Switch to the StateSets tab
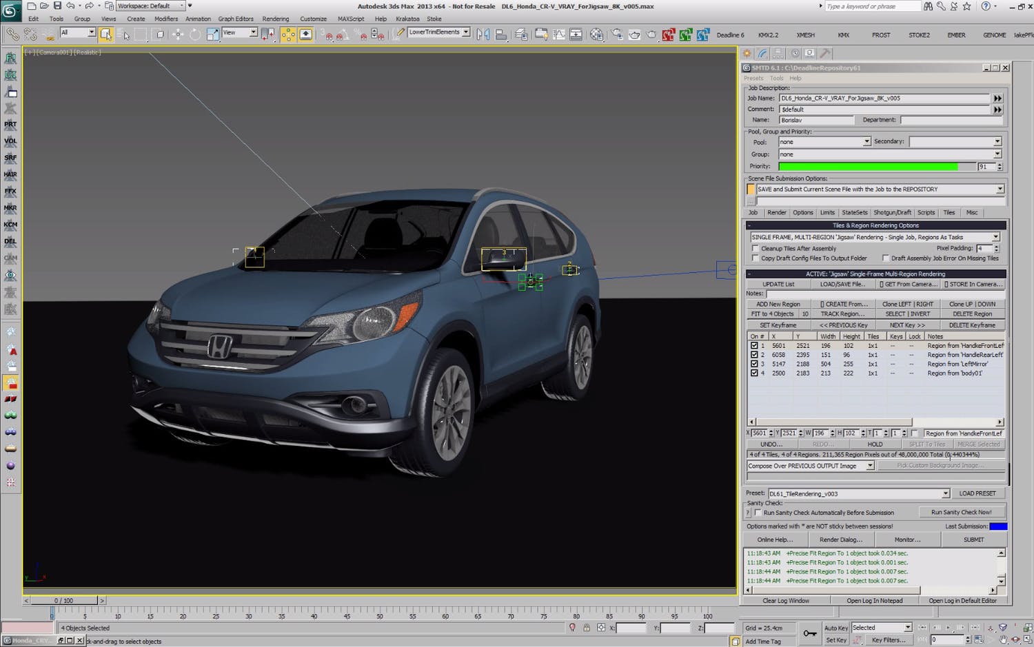This screenshot has width=1034, height=647. point(854,212)
